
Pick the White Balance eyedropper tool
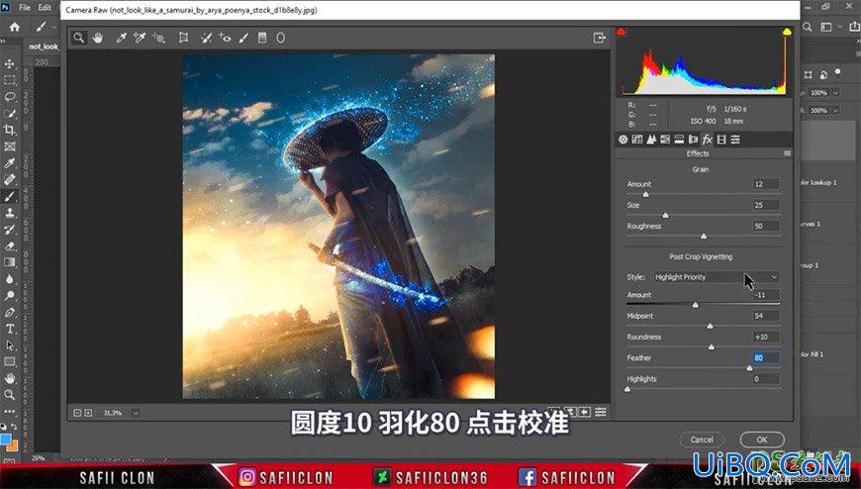click(121, 38)
